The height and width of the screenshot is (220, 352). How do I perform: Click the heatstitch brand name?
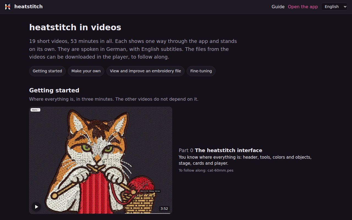(28, 7)
